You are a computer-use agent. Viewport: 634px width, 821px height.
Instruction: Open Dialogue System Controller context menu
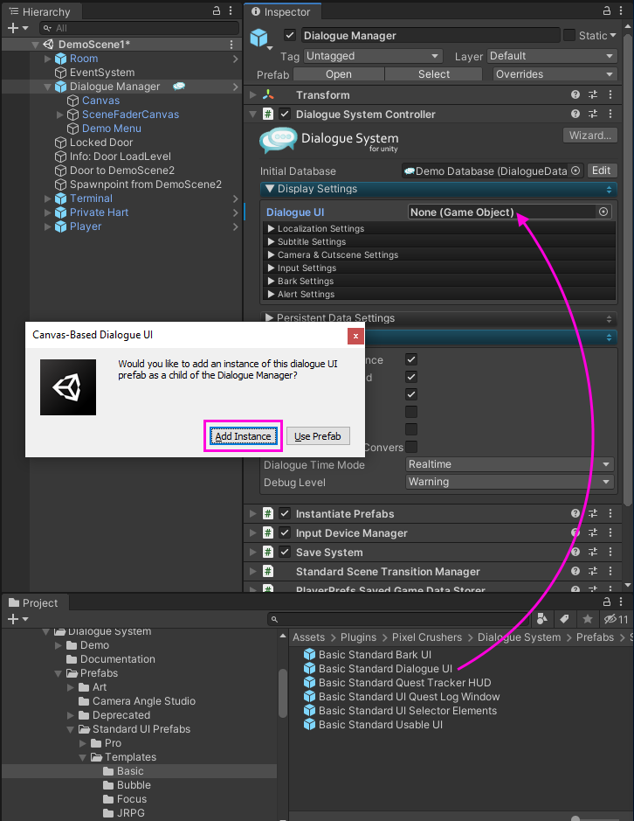[610, 114]
